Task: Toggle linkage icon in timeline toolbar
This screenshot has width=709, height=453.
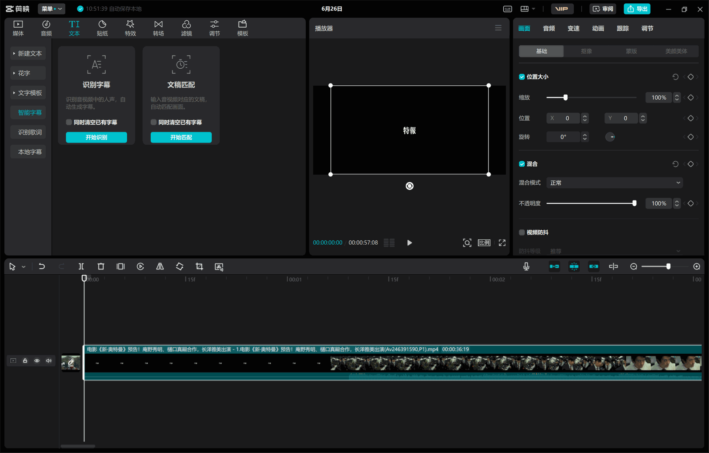Action: point(593,266)
